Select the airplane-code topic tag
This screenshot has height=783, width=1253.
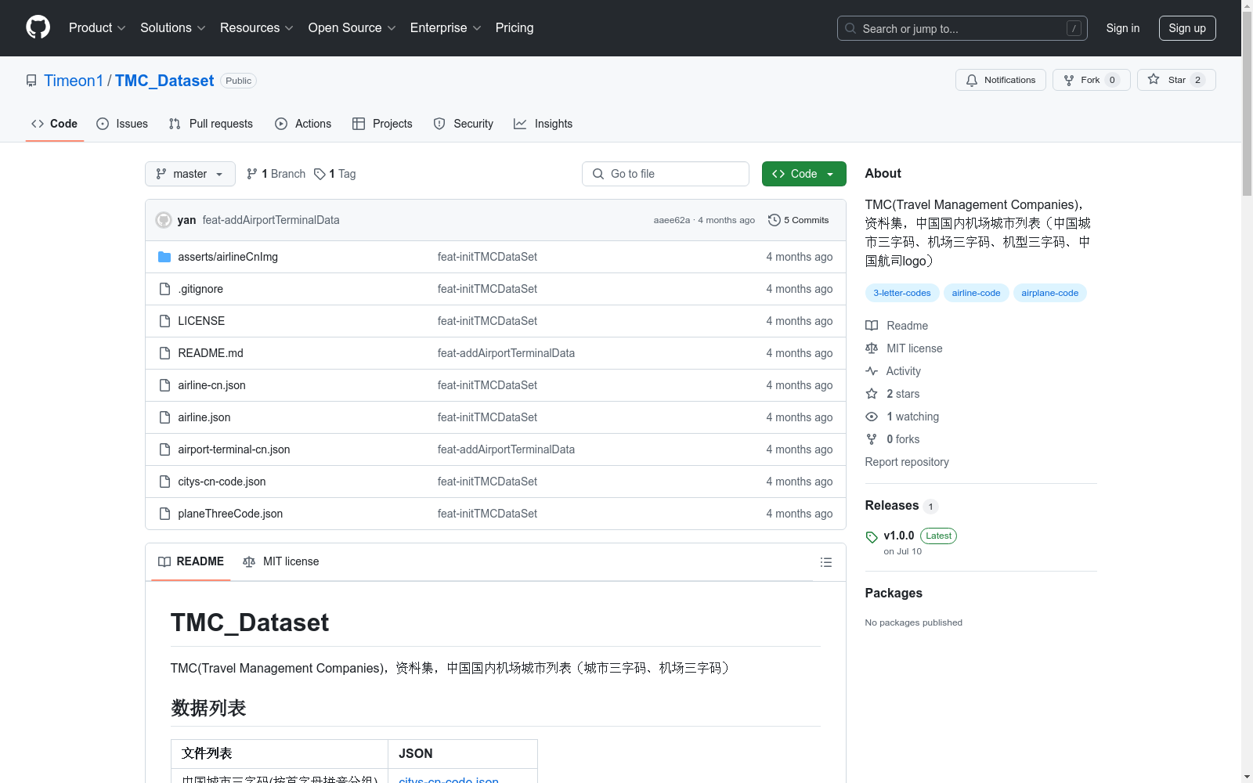click(1049, 293)
